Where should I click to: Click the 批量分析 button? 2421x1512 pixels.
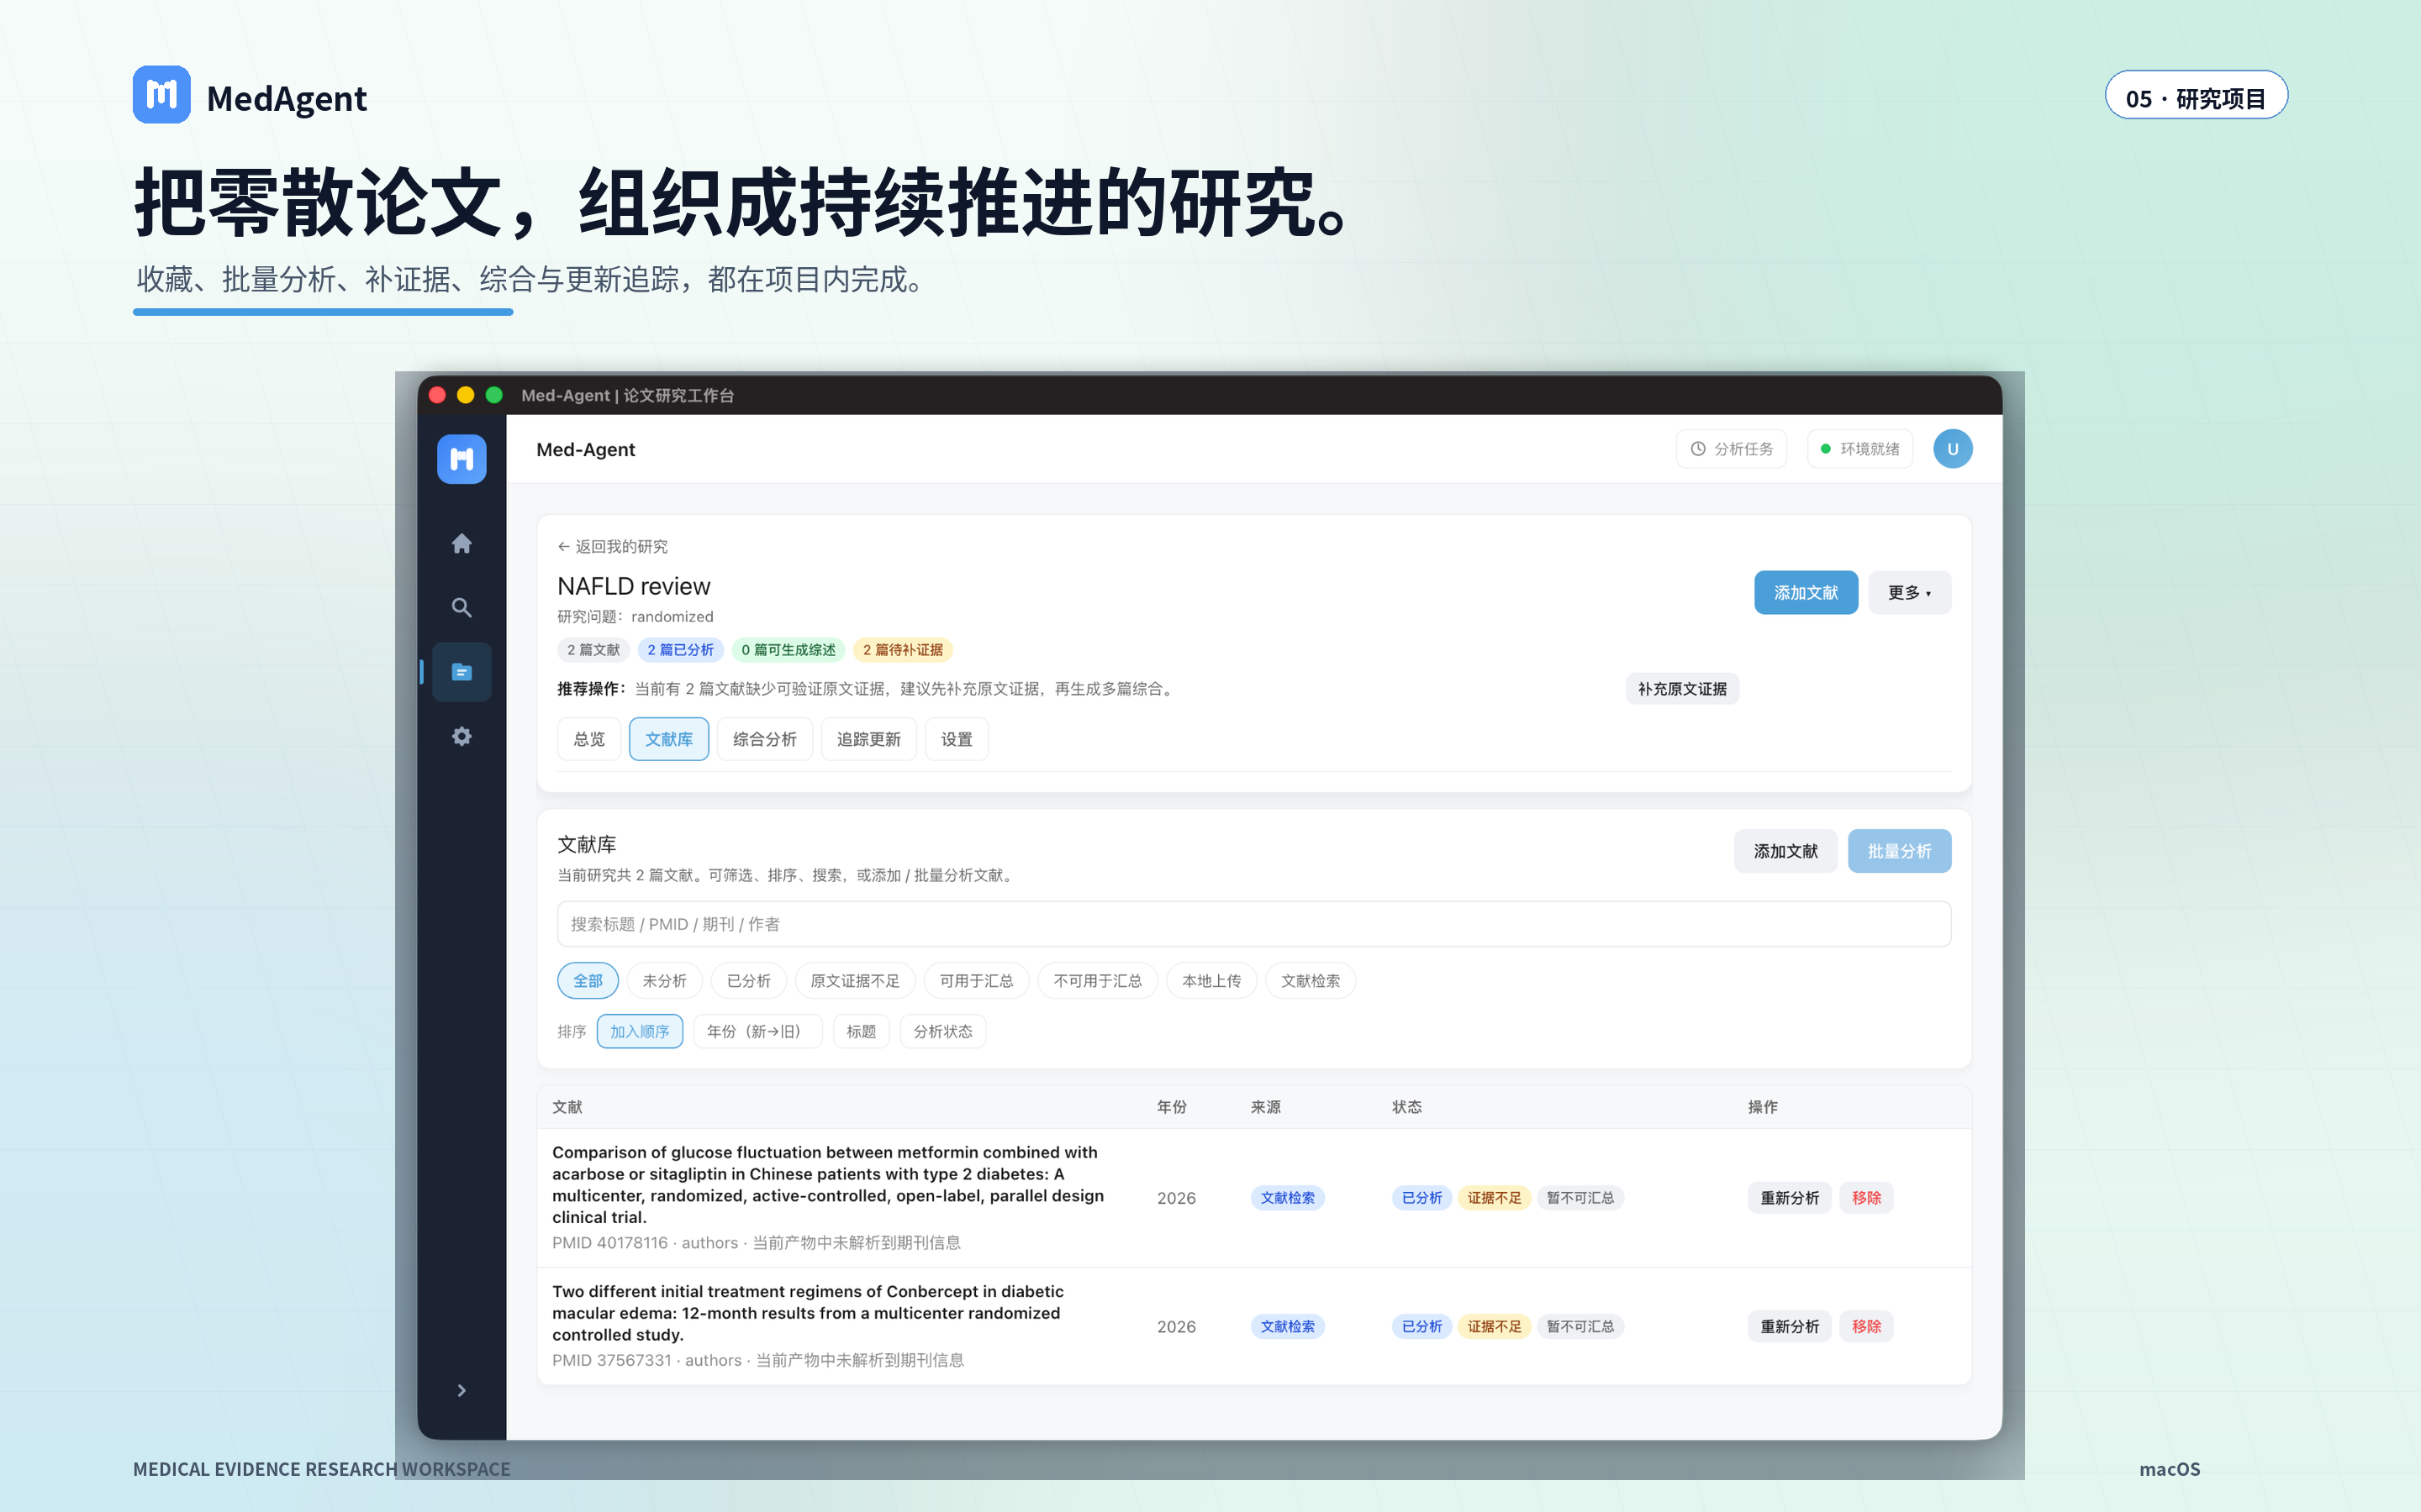pos(1899,851)
